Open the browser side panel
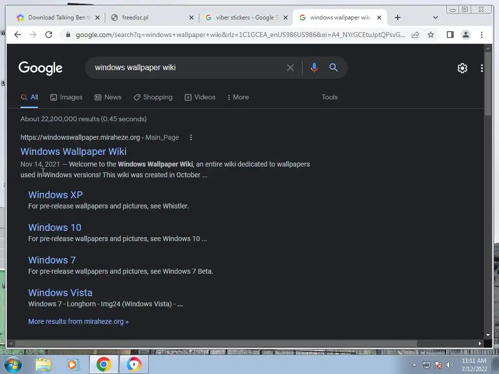 [450, 35]
